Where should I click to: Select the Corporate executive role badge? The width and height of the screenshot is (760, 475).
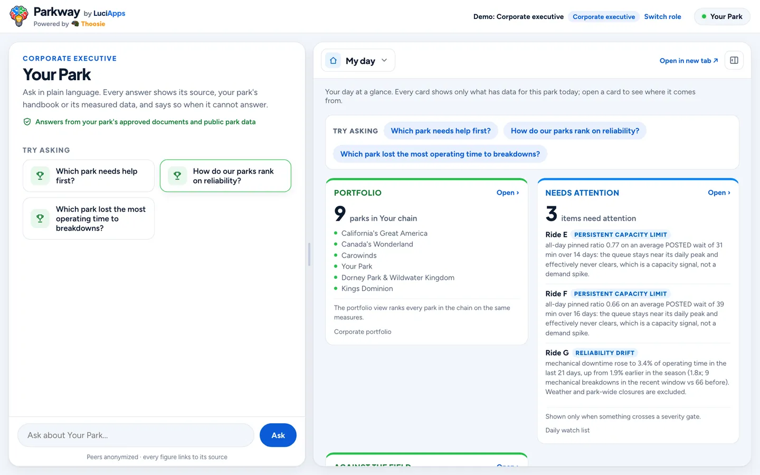click(604, 16)
